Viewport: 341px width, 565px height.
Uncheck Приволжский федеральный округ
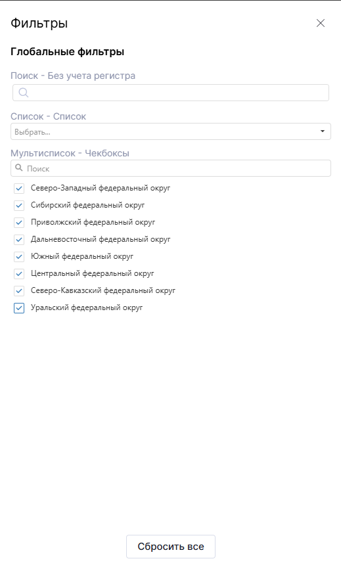coord(19,222)
